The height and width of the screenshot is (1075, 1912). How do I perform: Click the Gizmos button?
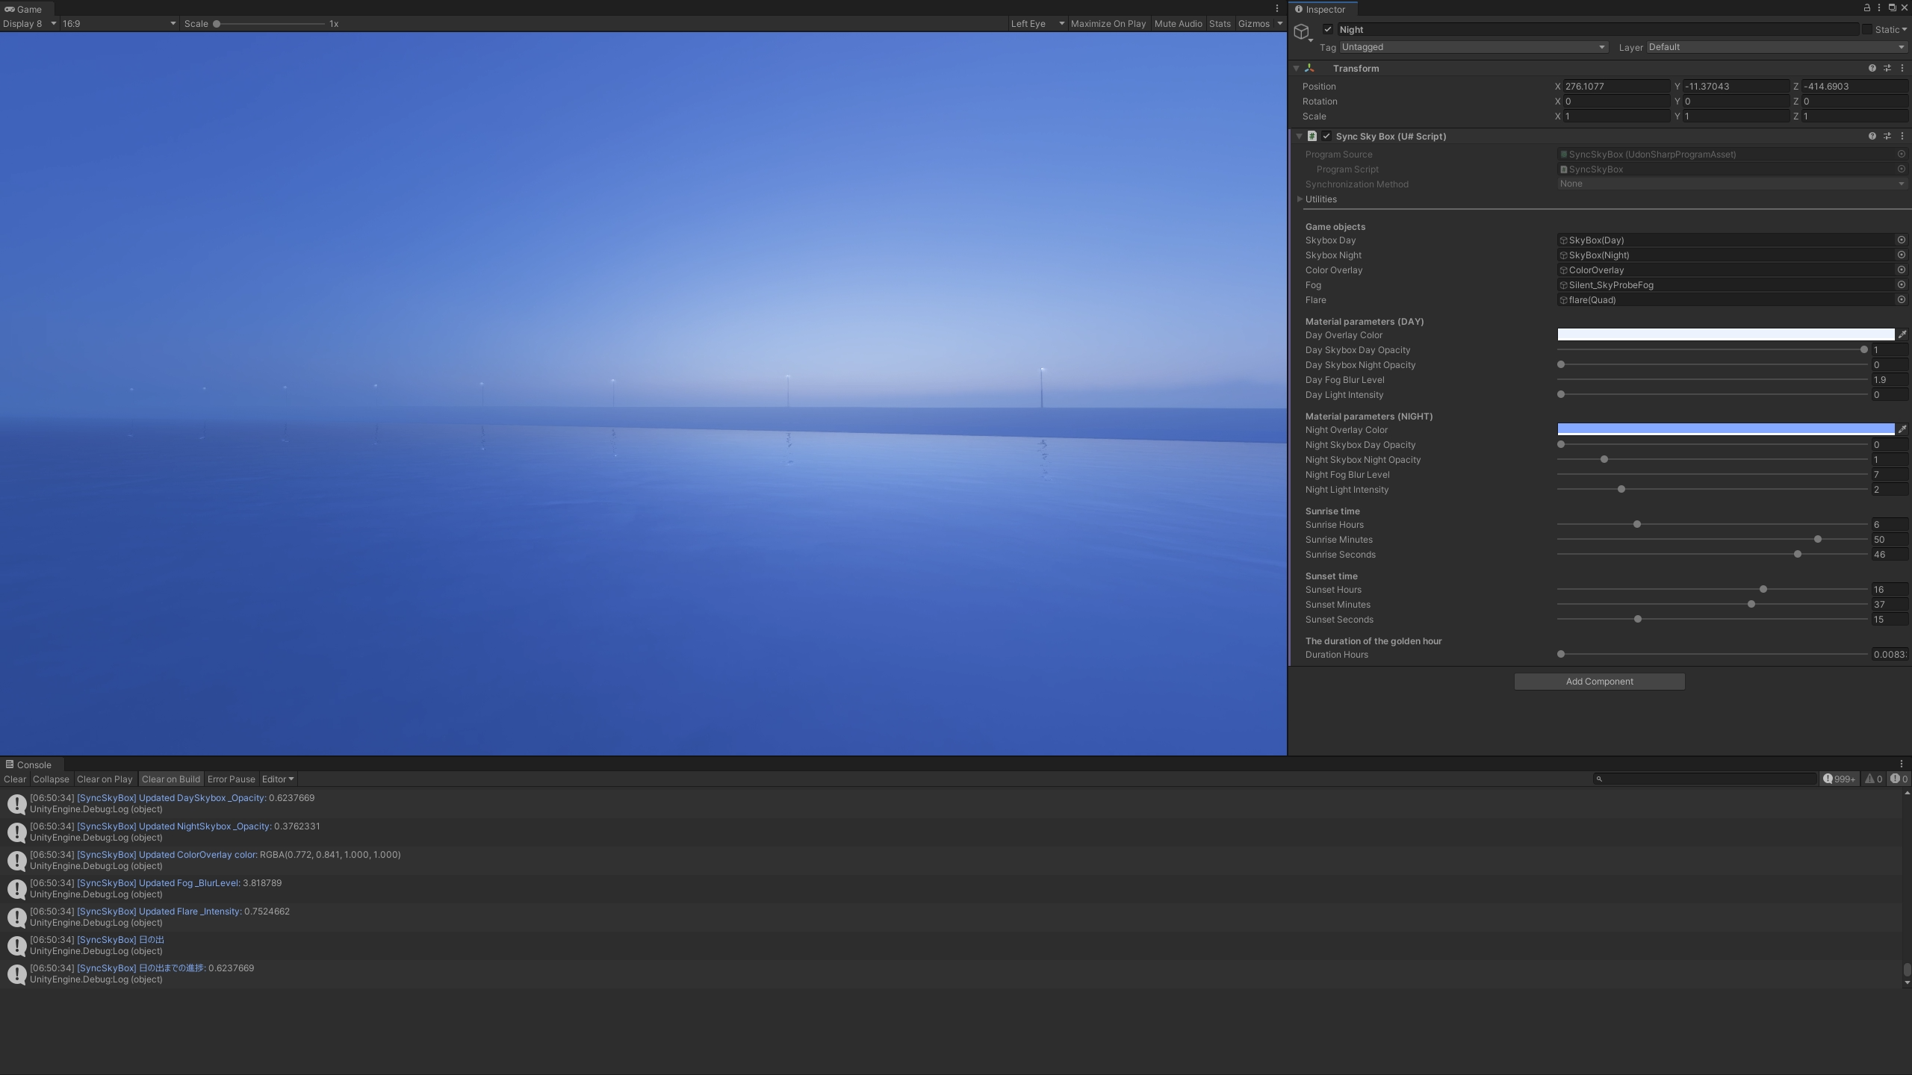pos(1253,23)
